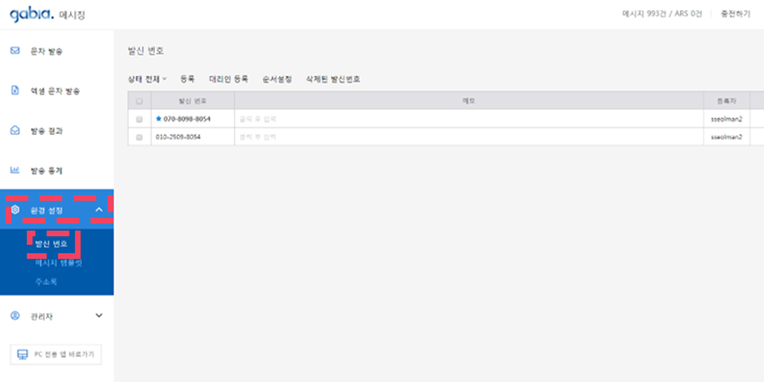Open the 문자 발송 menu
Image resolution: width=764 pixels, height=382 pixels.
46,51
